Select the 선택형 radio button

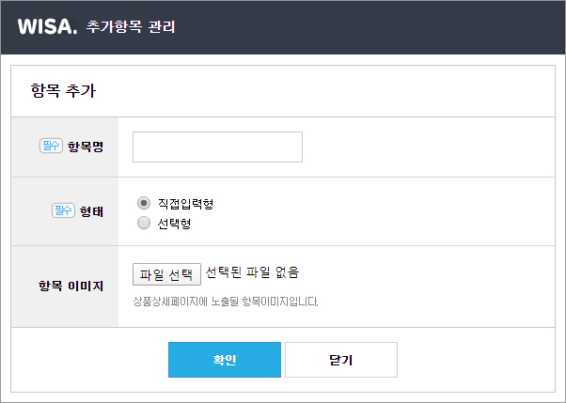click(144, 223)
